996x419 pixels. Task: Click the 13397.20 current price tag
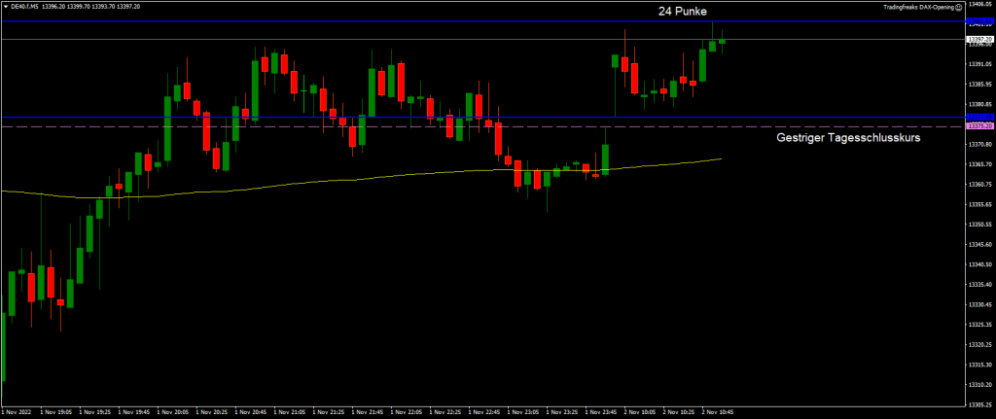[978, 39]
